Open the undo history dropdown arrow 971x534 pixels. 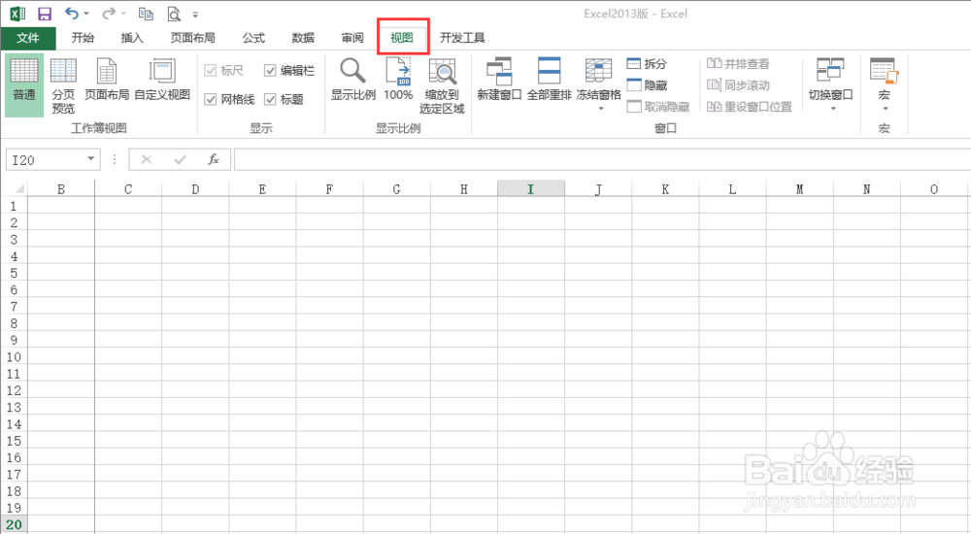[86, 14]
